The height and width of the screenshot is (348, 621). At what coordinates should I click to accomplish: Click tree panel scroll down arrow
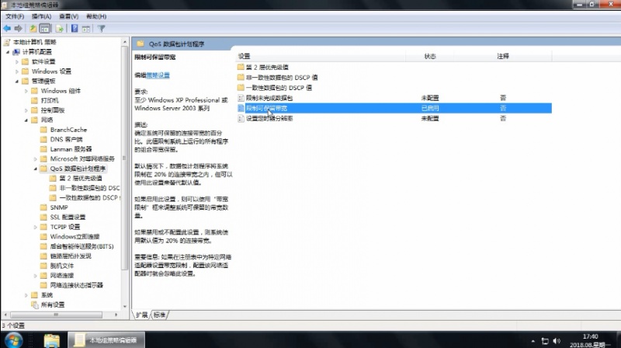(125, 306)
